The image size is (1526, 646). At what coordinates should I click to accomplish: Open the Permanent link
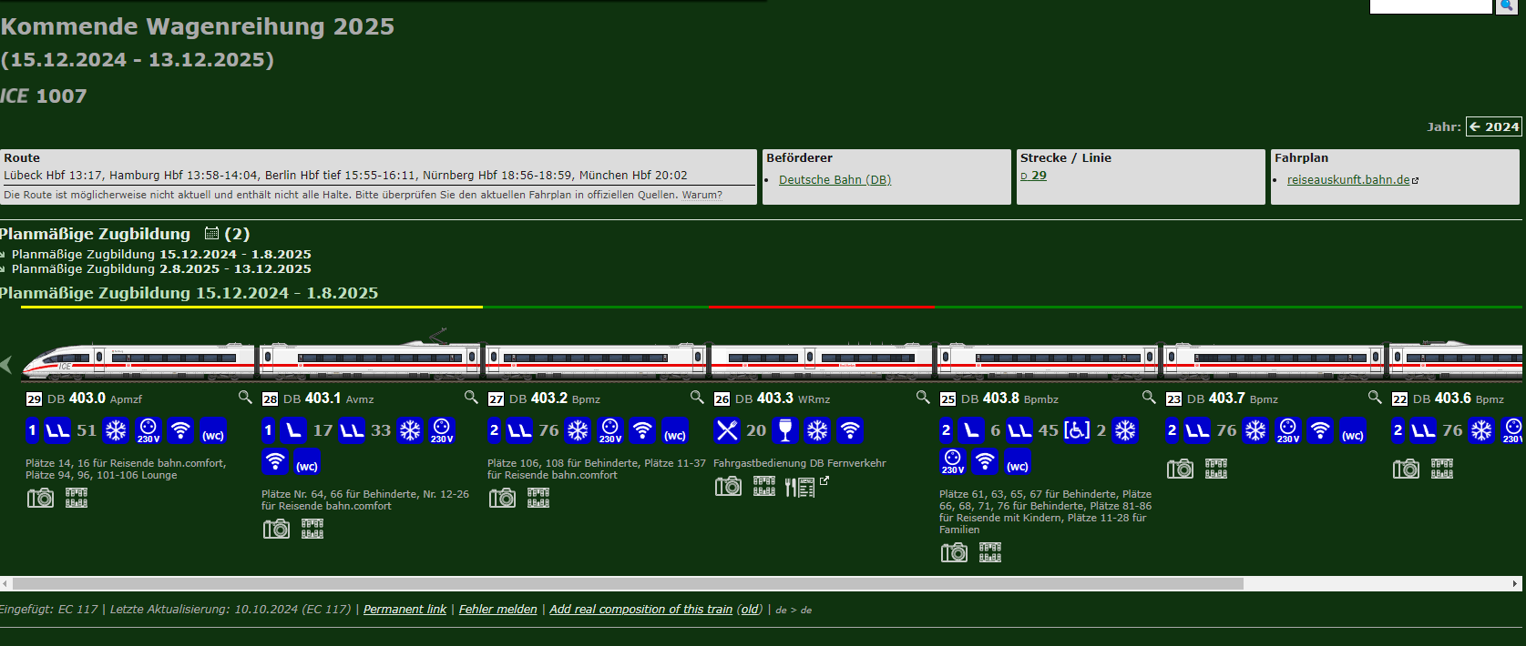pos(405,610)
